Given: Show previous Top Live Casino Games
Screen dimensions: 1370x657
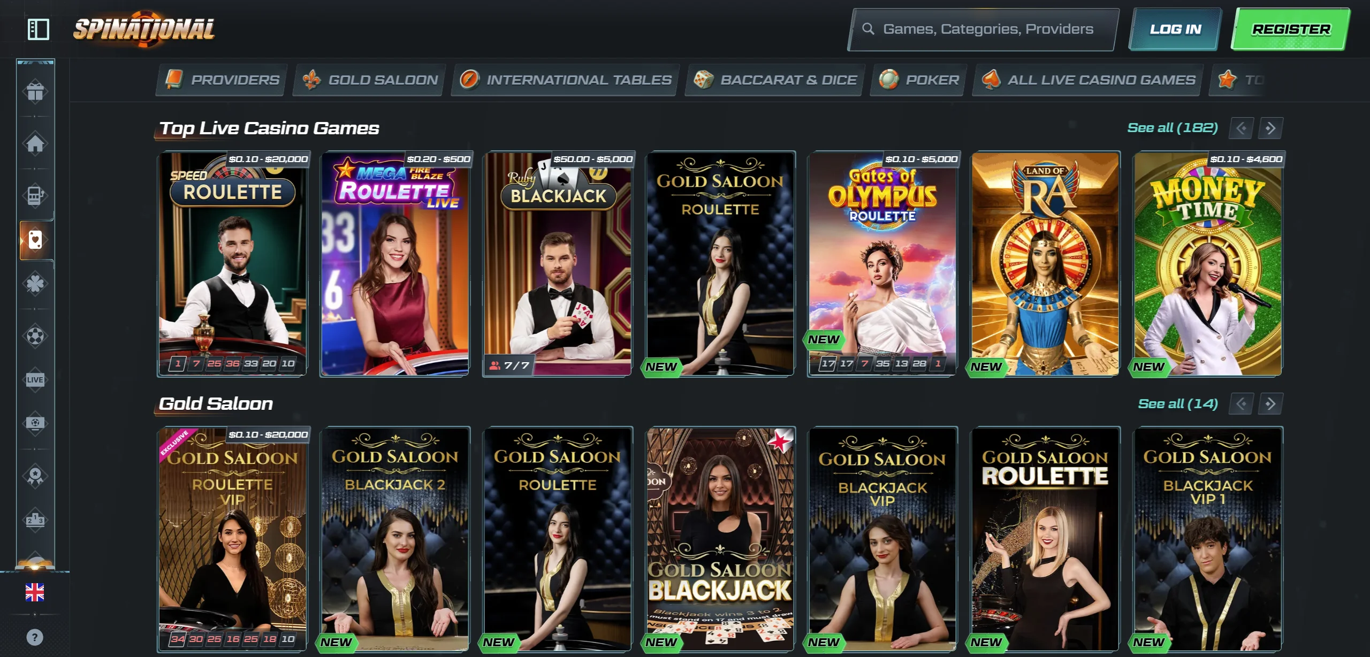Looking at the screenshot, I should click(x=1242, y=128).
